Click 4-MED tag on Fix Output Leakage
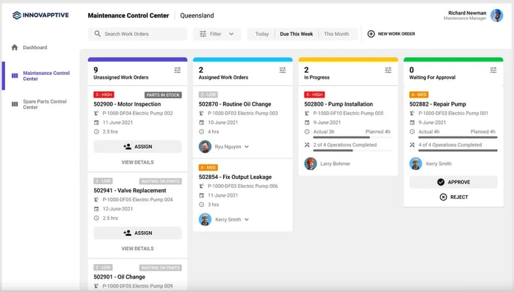The width and height of the screenshot is (514, 292). pos(208,167)
